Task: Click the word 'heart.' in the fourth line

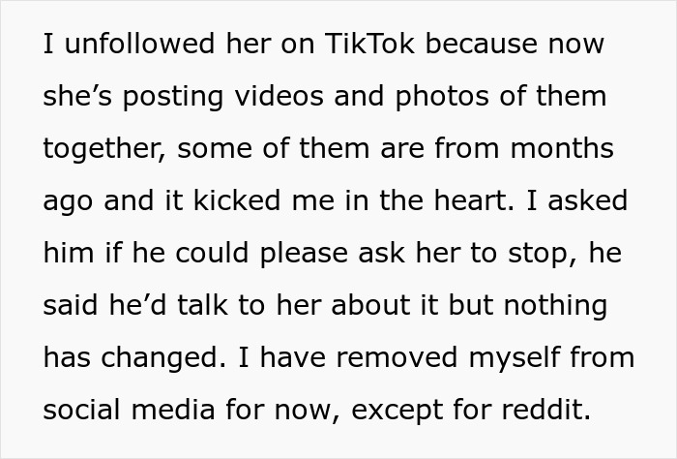Action: pyautogui.click(x=474, y=201)
